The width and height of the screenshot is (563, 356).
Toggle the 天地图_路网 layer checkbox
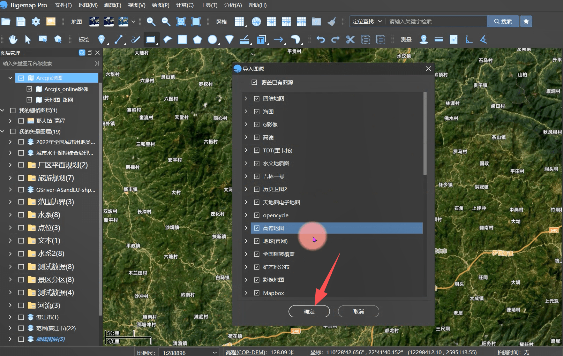pyautogui.click(x=29, y=100)
